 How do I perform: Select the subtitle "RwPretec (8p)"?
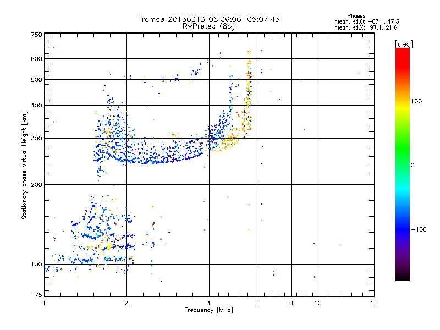pos(208,26)
